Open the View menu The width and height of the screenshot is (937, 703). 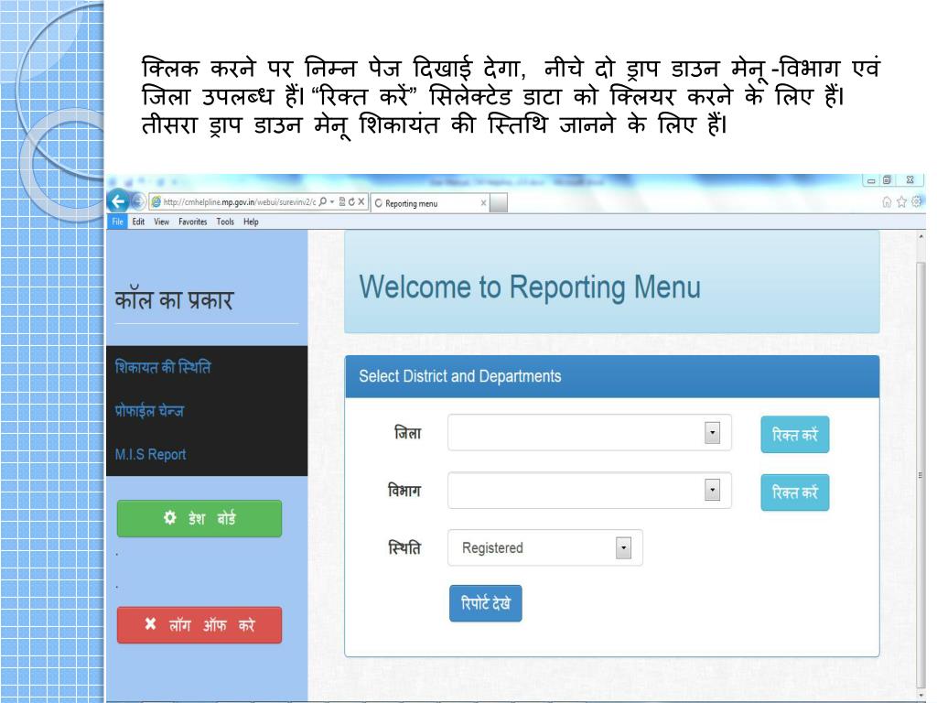(161, 222)
